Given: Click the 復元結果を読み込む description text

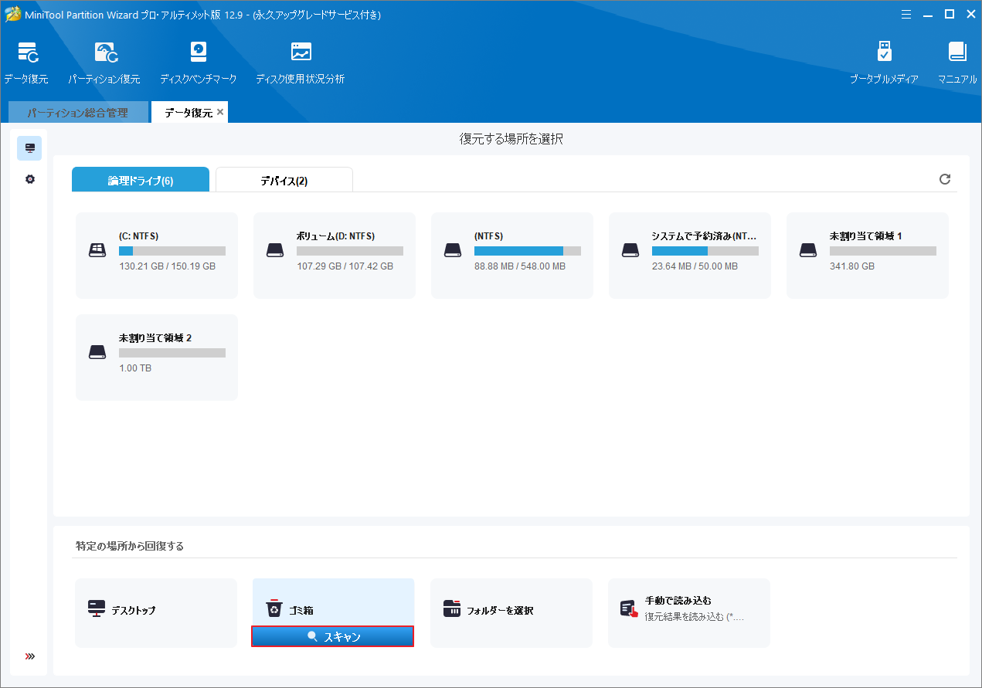Looking at the screenshot, I should 695,616.
